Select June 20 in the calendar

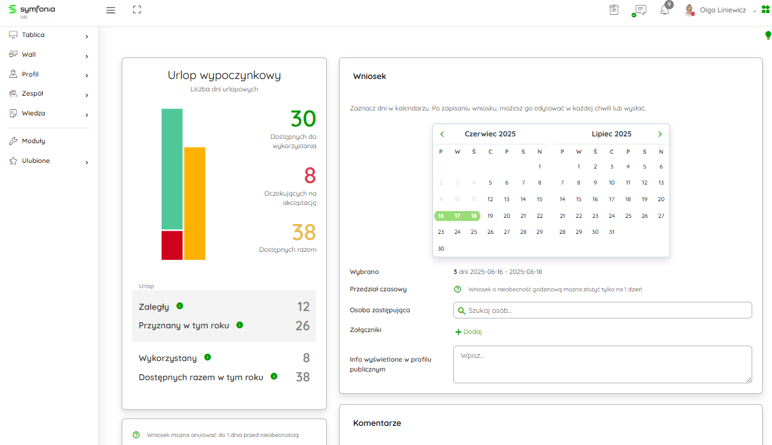point(506,216)
